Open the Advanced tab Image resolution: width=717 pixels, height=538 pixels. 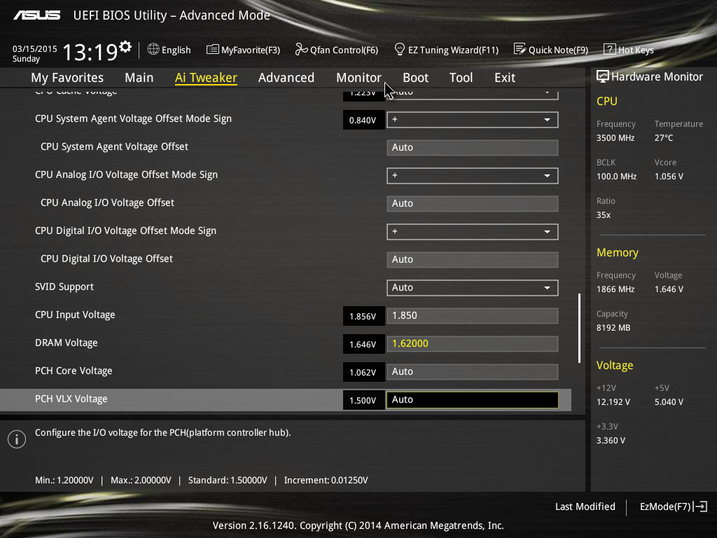coord(286,78)
